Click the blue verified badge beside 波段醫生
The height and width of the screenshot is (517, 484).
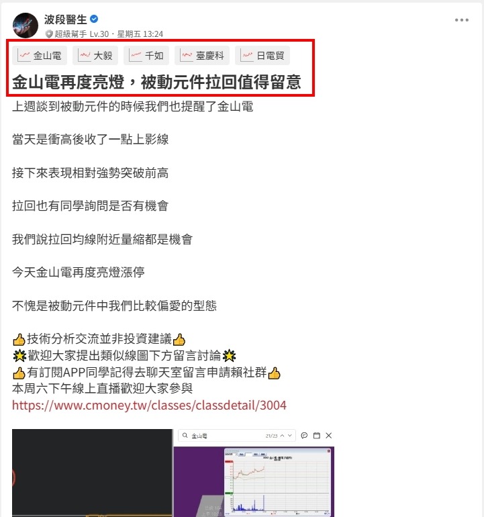click(x=94, y=19)
